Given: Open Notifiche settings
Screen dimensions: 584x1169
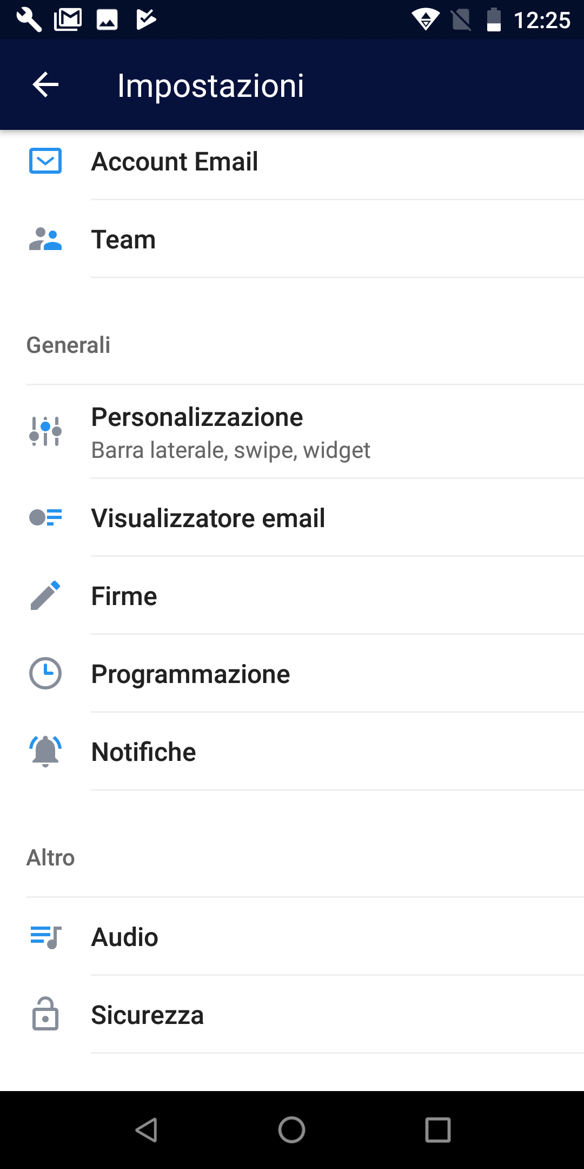Looking at the screenshot, I should 292,752.
